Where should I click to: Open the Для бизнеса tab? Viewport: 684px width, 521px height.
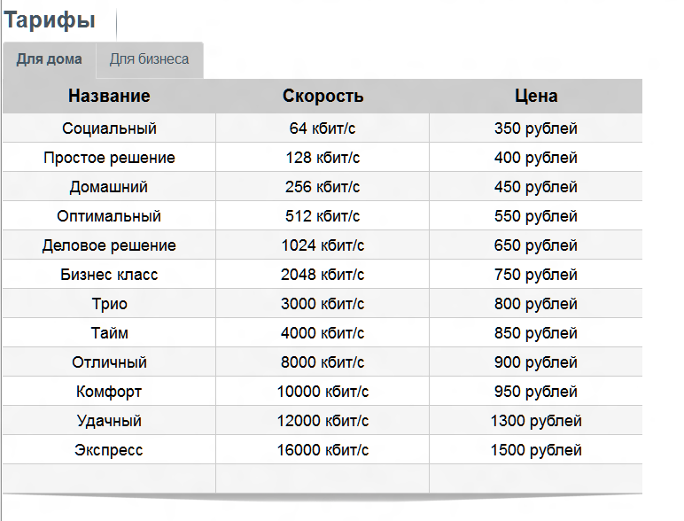[149, 59]
